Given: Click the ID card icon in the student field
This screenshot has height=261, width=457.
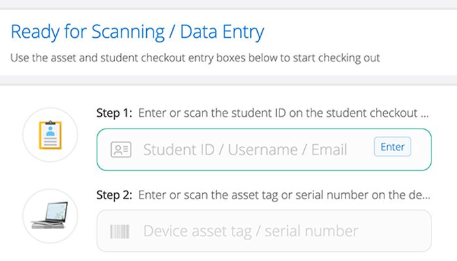Looking at the screenshot, I should [x=121, y=149].
